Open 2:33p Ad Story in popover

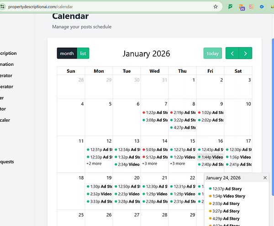[x=224, y=204]
